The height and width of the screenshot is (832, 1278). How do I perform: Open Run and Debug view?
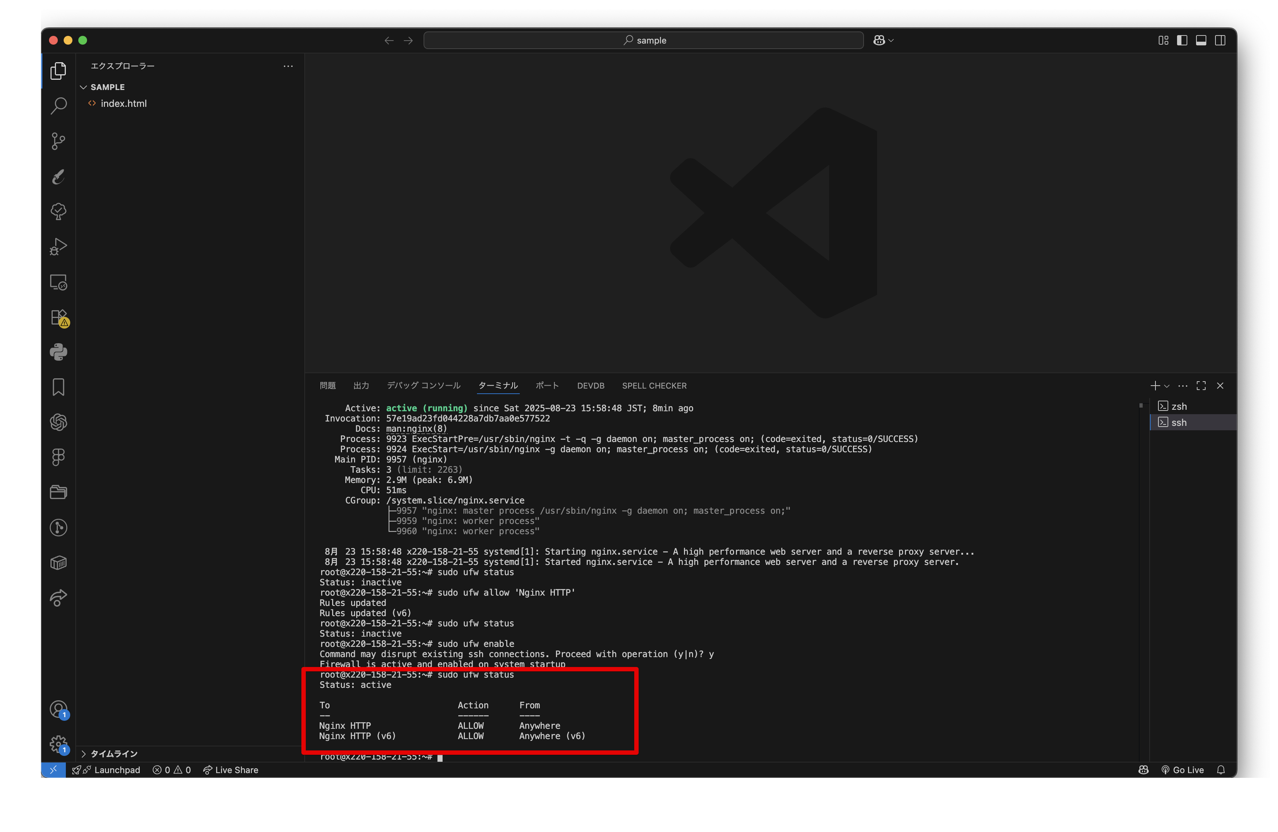[58, 247]
